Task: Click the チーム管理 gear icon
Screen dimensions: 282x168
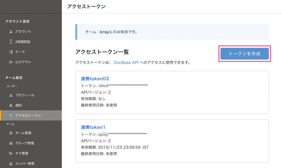Action: click(11, 133)
